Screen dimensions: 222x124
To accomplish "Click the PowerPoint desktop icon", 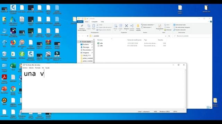I will (x=4, y=89).
